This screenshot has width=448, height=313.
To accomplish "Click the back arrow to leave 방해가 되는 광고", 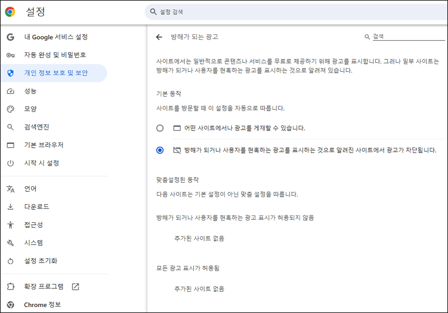I will [159, 37].
